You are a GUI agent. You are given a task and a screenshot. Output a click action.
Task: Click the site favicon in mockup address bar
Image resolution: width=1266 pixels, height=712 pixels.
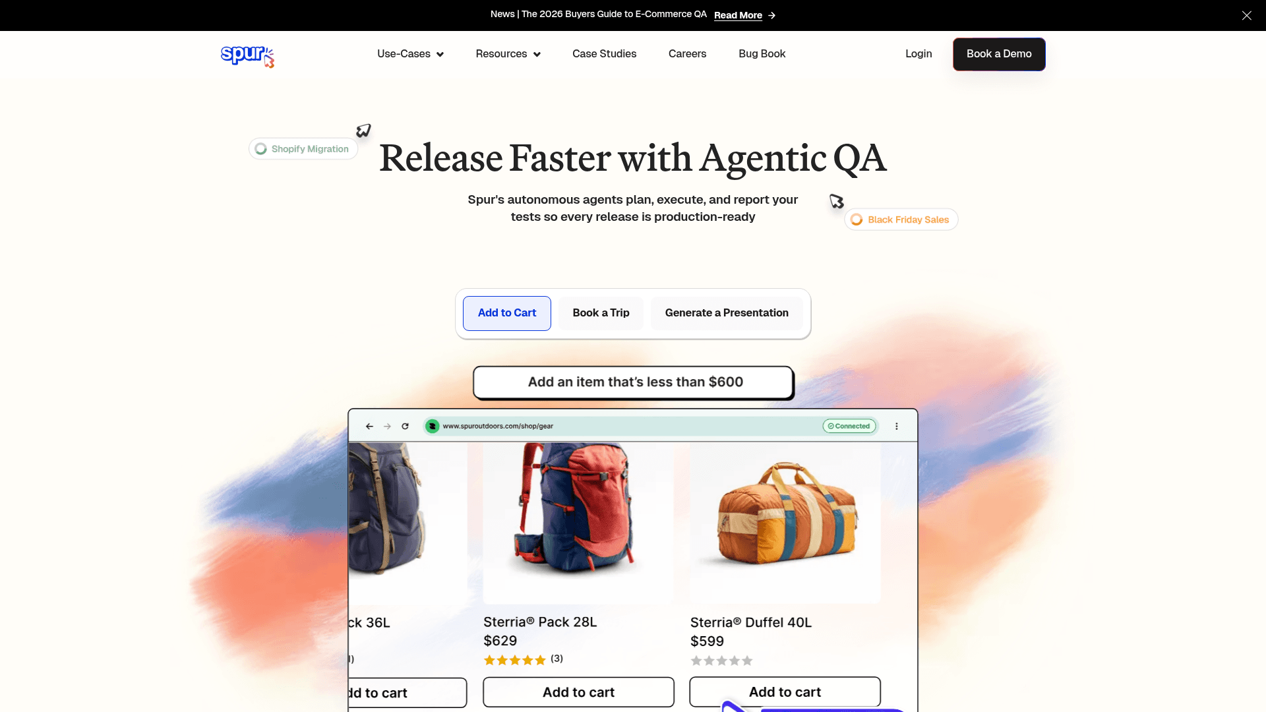(433, 427)
